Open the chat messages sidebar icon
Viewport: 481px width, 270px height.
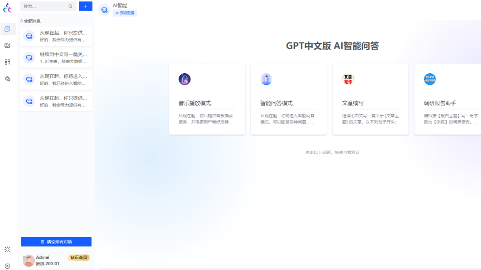[x=8, y=29]
